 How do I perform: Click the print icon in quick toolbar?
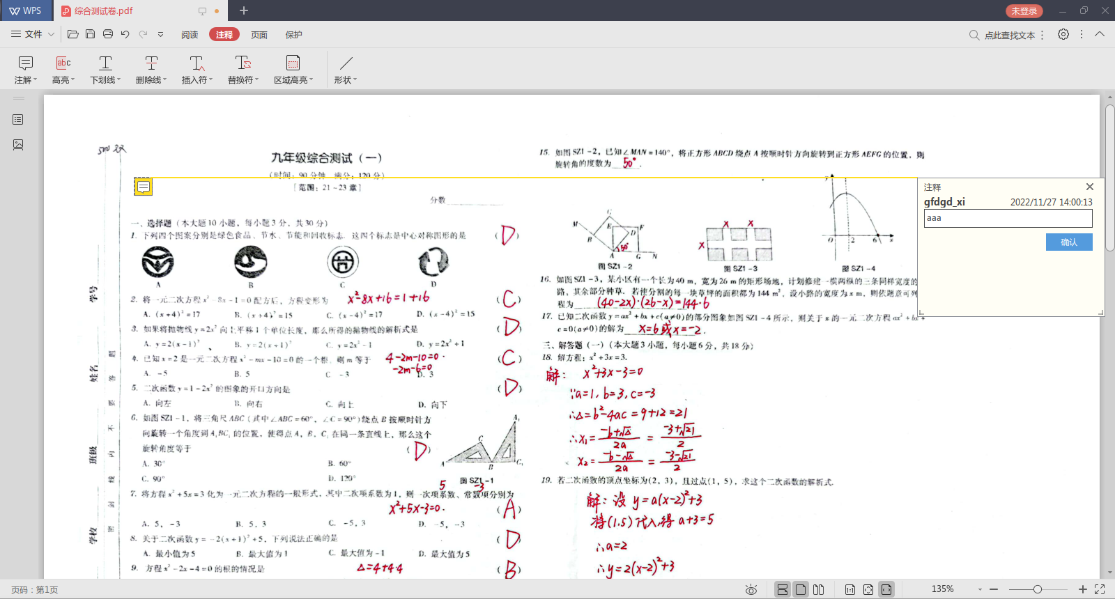click(x=108, y=34)
